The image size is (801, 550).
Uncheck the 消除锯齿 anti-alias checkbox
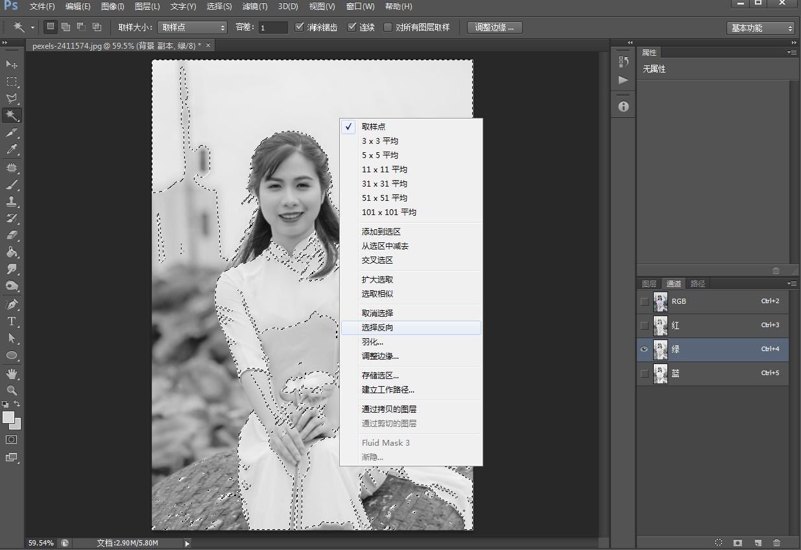[300, 27]
